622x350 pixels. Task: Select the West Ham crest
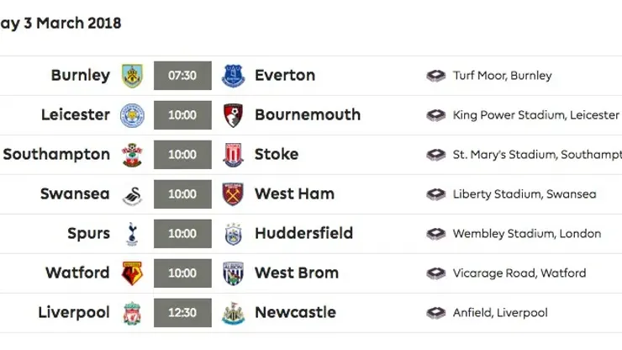point(233,194)
